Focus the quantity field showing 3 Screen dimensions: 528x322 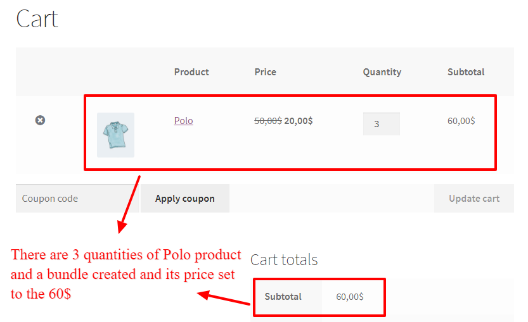coord(381,124)
